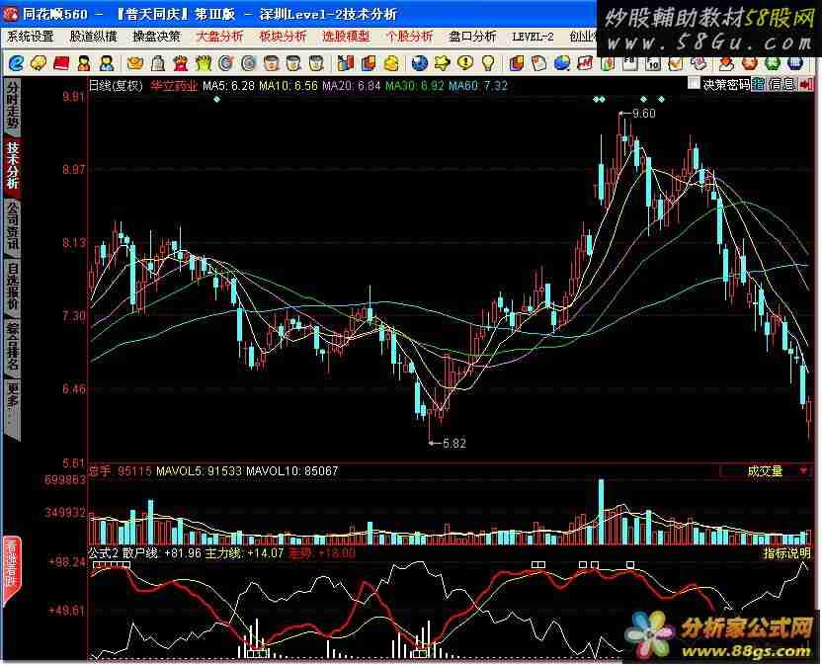Image resolution: width=822 pixels, height=666 pixels.
Task: Click the yellow rubber duck icon
Action: [391, 64]
